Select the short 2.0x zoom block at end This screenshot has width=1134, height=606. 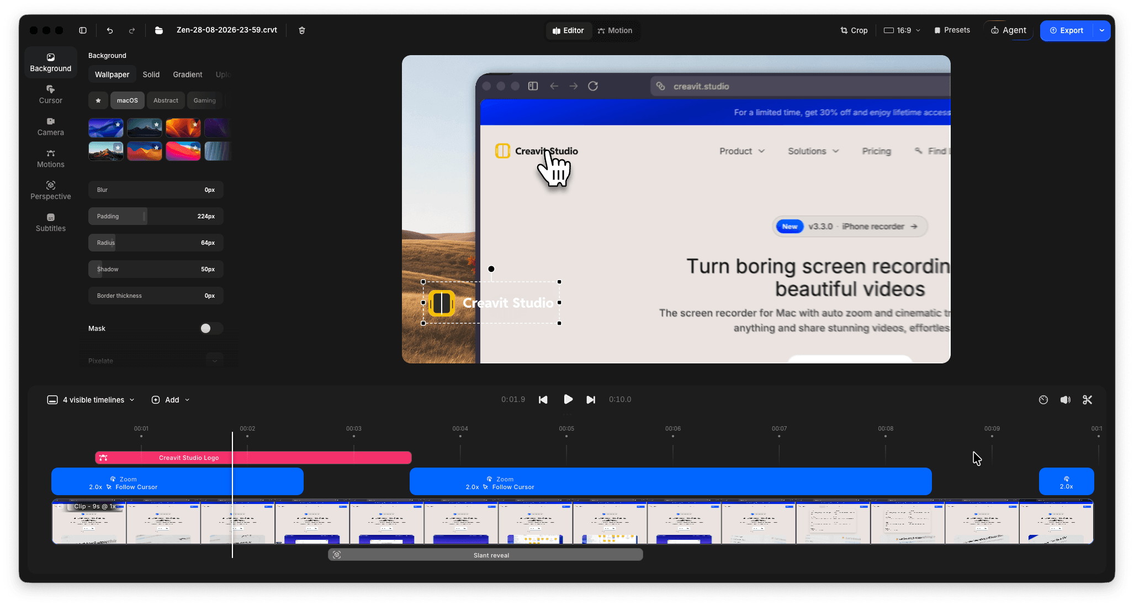click(1067, 481)
